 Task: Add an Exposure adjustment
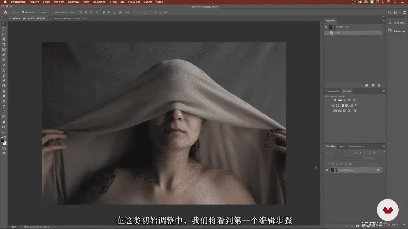pos(350,100)
